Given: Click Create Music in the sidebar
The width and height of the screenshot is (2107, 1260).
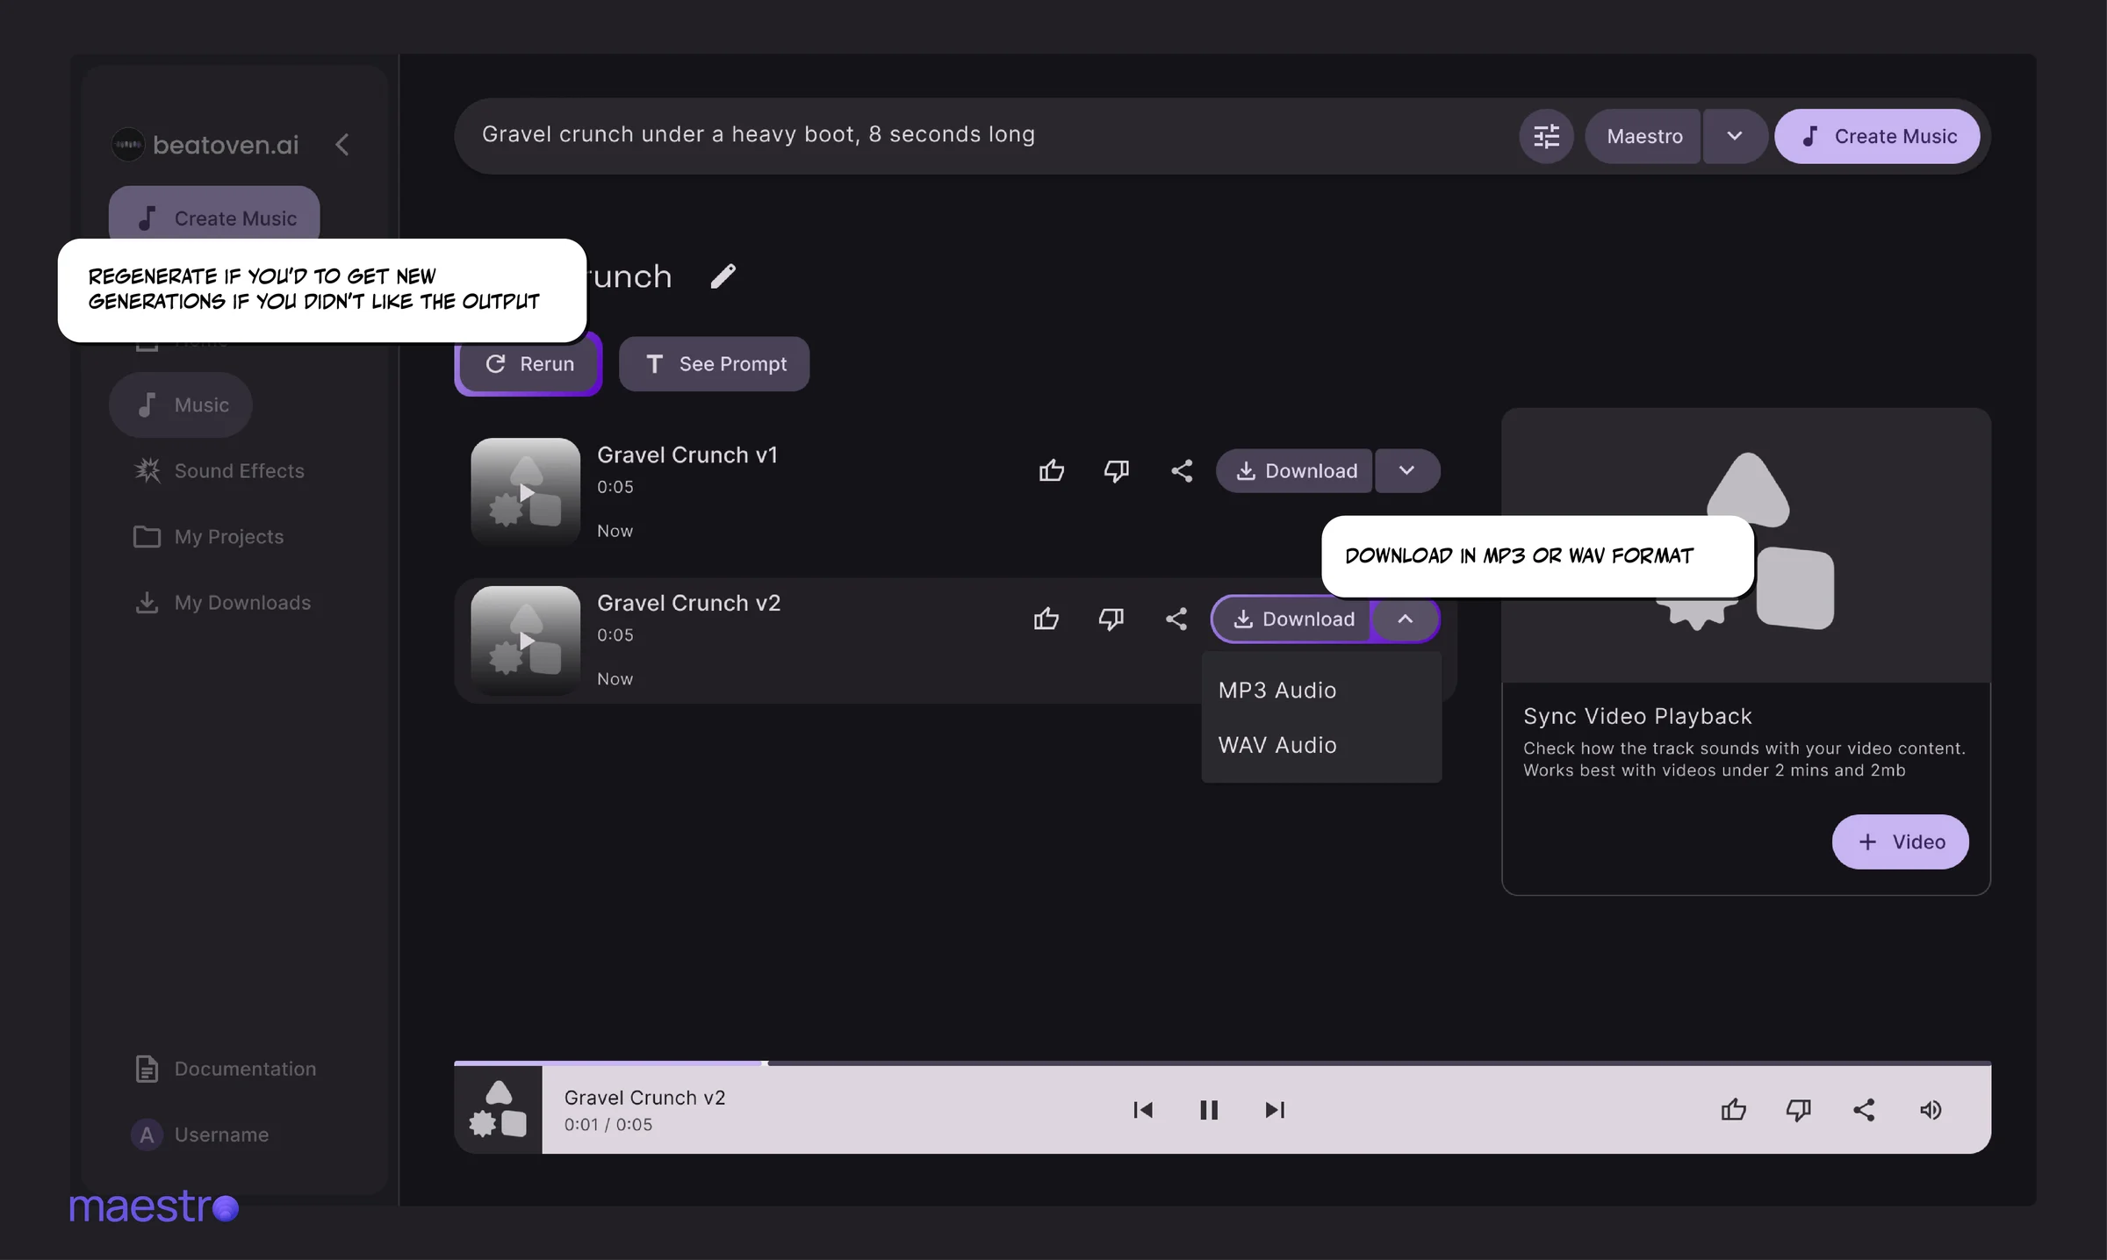Looking at the screenshot, I should [214, 213].
